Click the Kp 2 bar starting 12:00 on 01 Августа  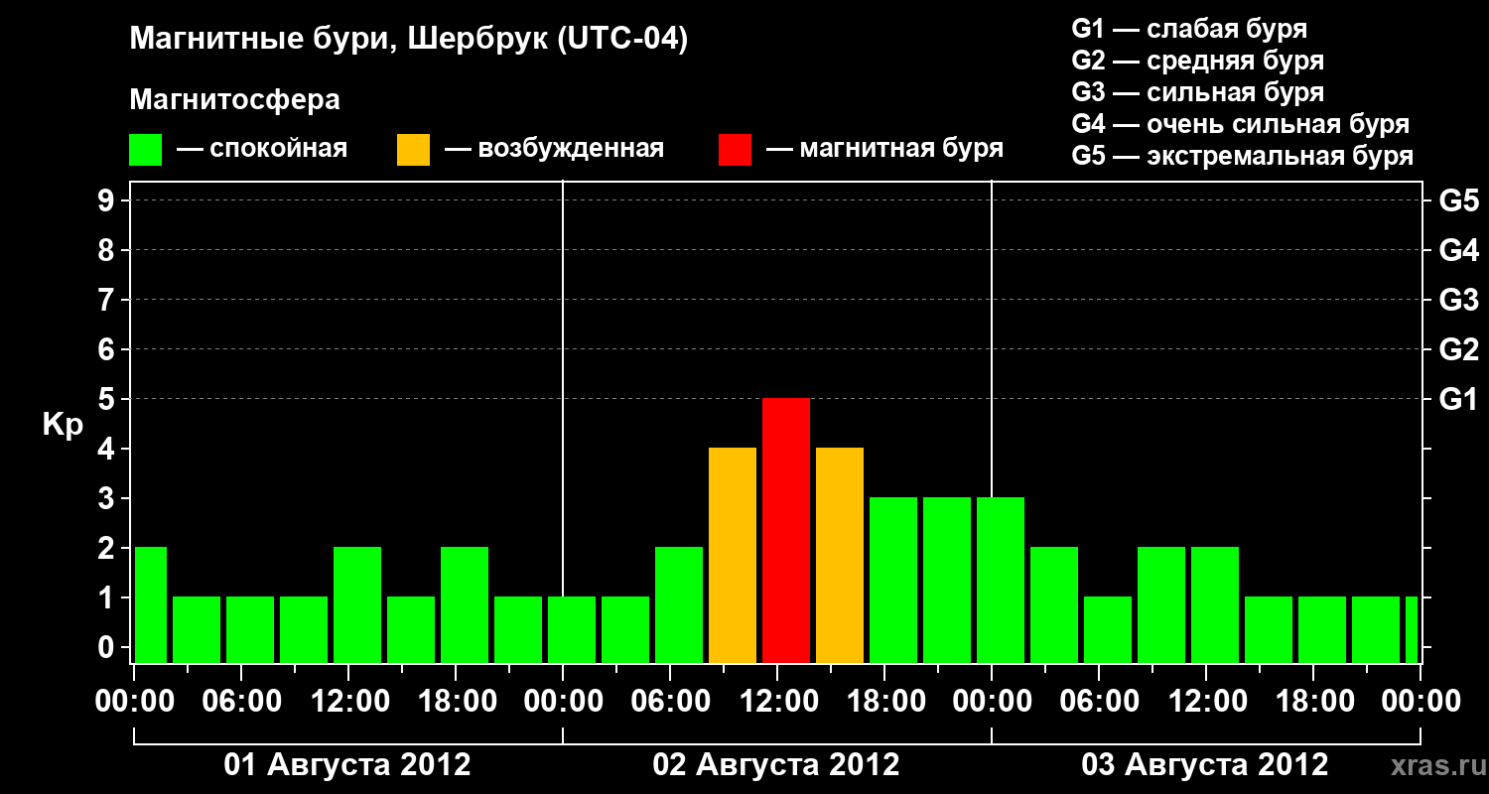click(x=357, y=604)
